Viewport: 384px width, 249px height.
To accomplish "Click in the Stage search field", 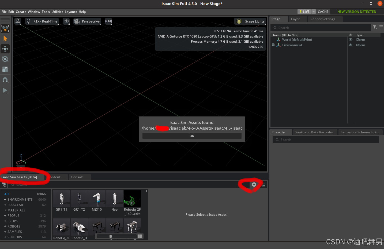I will [321, 28].
